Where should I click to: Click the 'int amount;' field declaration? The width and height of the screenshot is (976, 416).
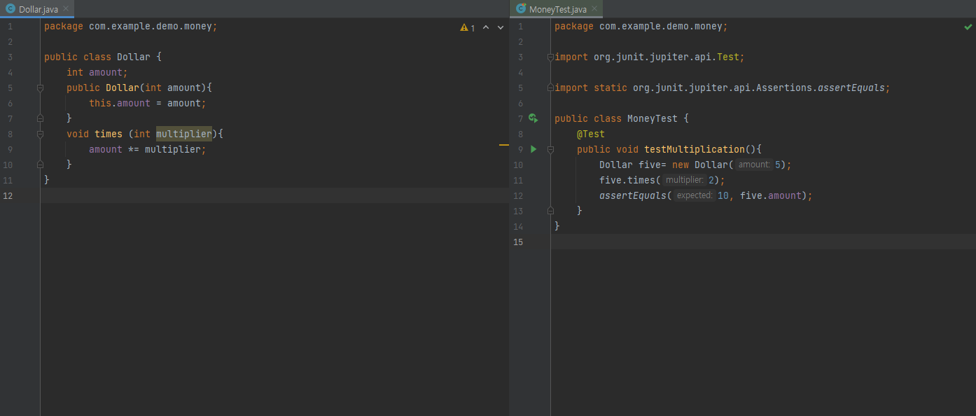click(97, 73)
